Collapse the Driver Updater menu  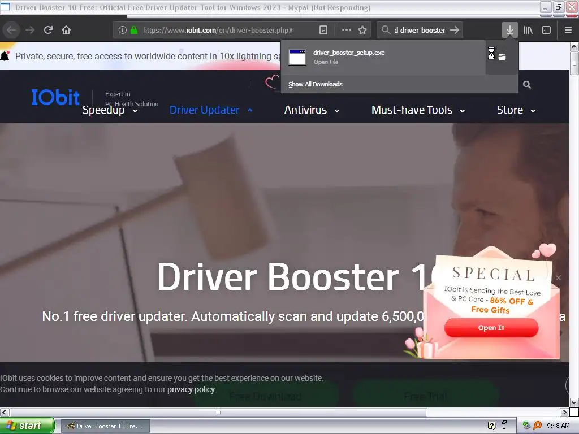pyautogui.click(x=211, y=110)
